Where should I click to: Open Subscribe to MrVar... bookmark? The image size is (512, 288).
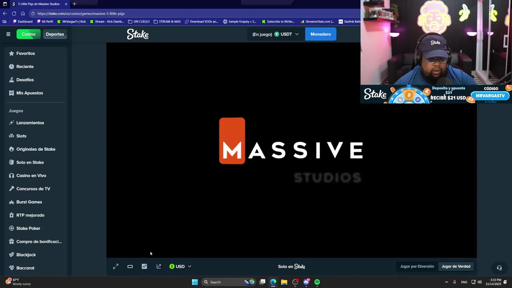pos(278,22)
